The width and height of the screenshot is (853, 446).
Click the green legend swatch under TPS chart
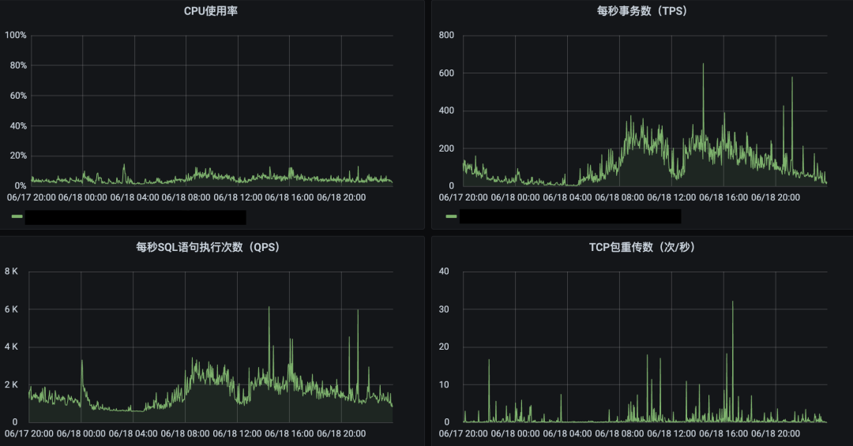tap(451, 216)
